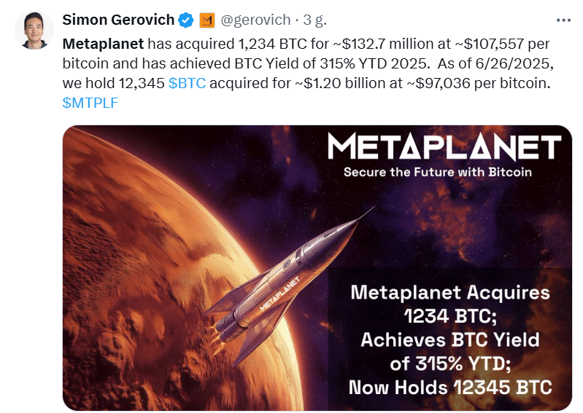This screenshot has width=583, height=413.
Task: Open the three-dot More options menu
Action: point(564,20)
